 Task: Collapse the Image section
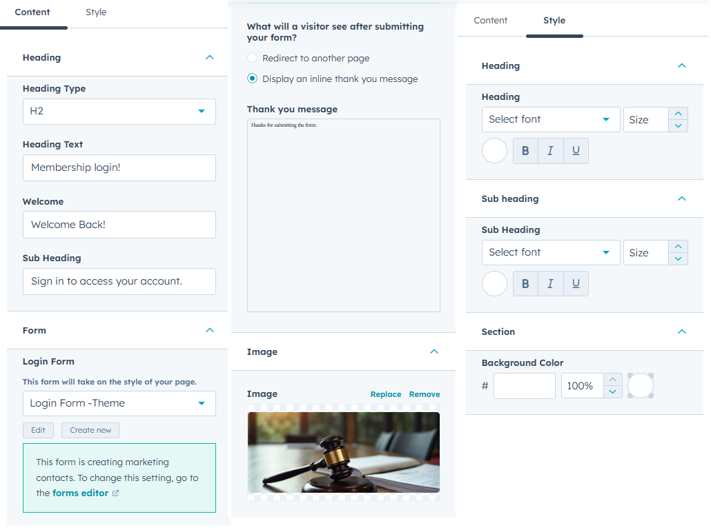[x=434, y=352]
